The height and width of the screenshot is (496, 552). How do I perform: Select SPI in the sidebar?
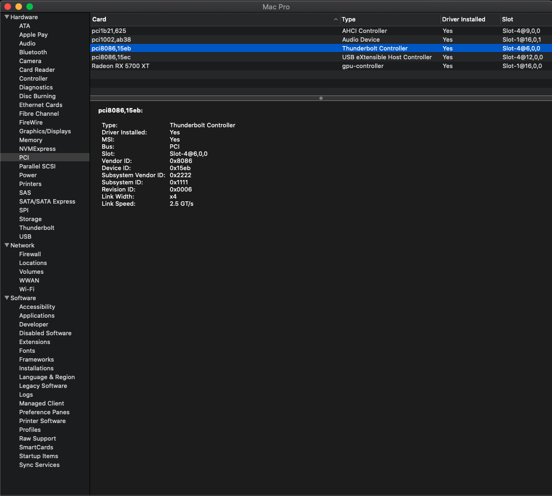tap(24, 210)
